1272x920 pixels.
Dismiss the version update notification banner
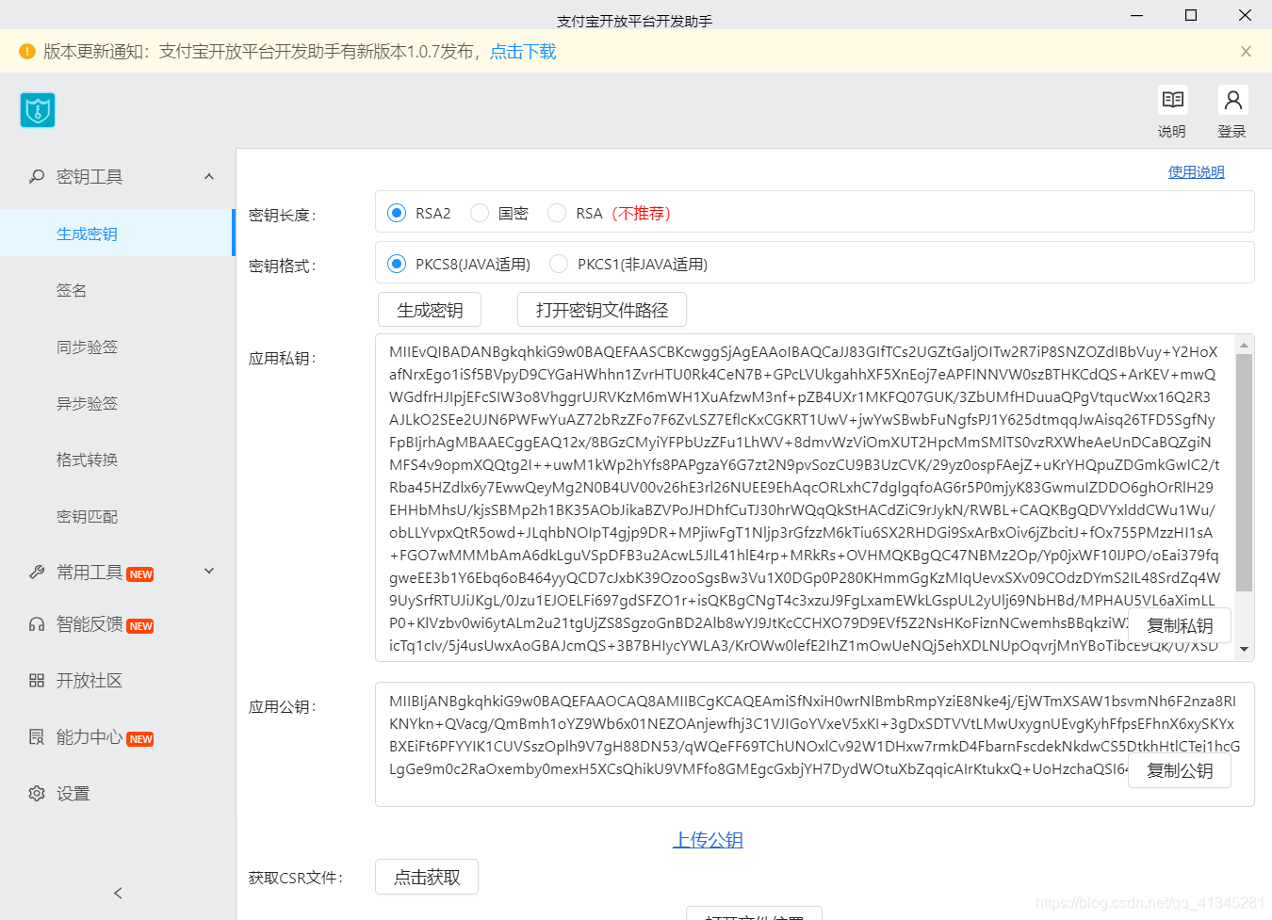click(x=1246, y=52)
